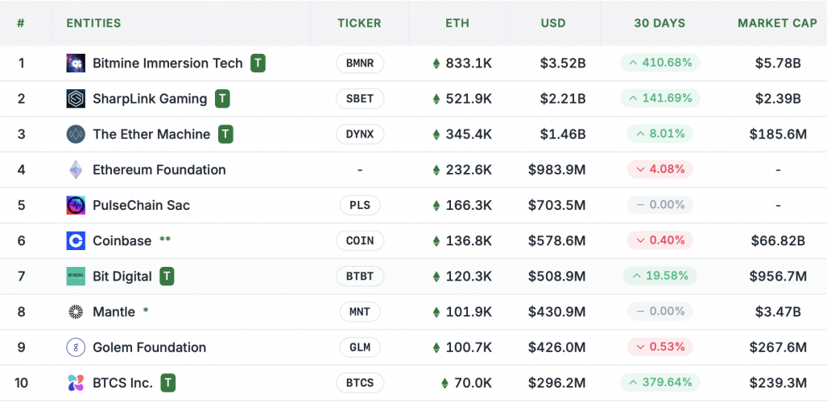Screen dimensions: 827x402
Task: Click the Ethereum Foundation diamond logo
Action: 76,170
